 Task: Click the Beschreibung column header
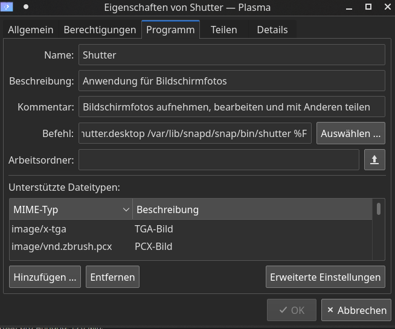point(252,209)
